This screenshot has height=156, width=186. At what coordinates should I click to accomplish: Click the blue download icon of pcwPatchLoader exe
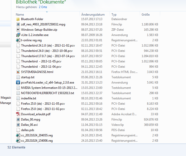(18, 82)
